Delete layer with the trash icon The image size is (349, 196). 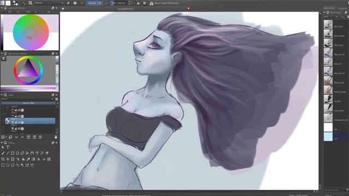[56, 137]
